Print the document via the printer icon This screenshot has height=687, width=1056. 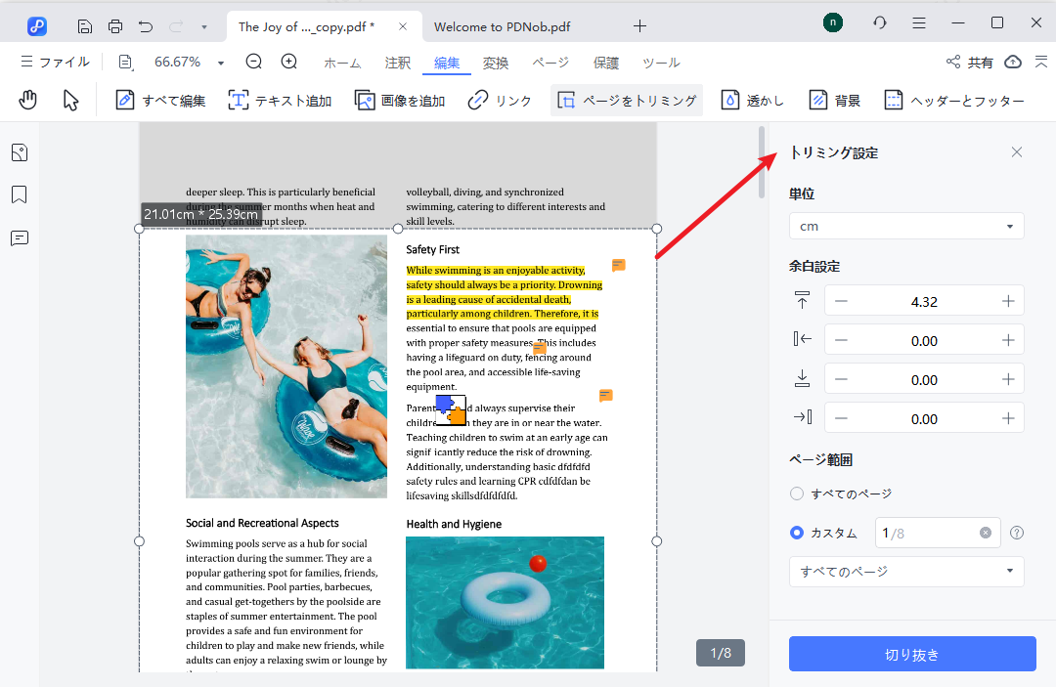115,26
